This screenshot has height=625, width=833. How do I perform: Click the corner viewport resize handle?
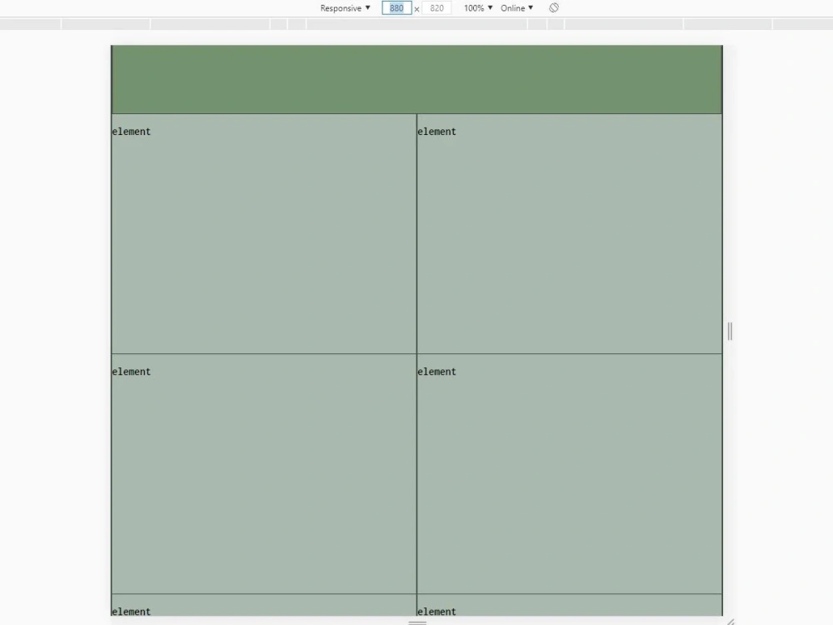[x=731, y=622]
